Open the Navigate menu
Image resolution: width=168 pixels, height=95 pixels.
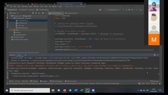click(x=25, y=6)
